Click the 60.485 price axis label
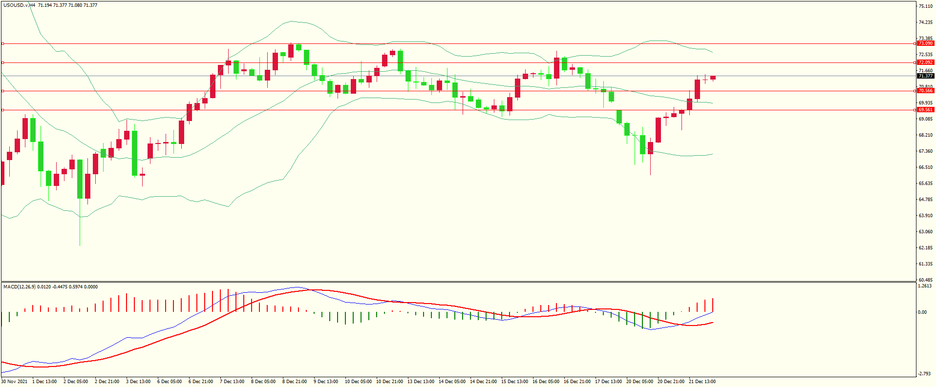 click(925, 280)
